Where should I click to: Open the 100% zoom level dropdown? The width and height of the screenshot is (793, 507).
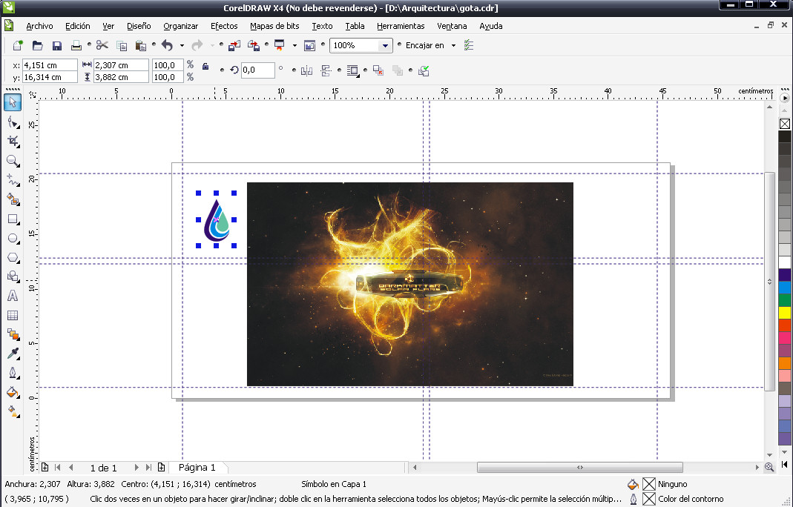[x=385, y=45]
